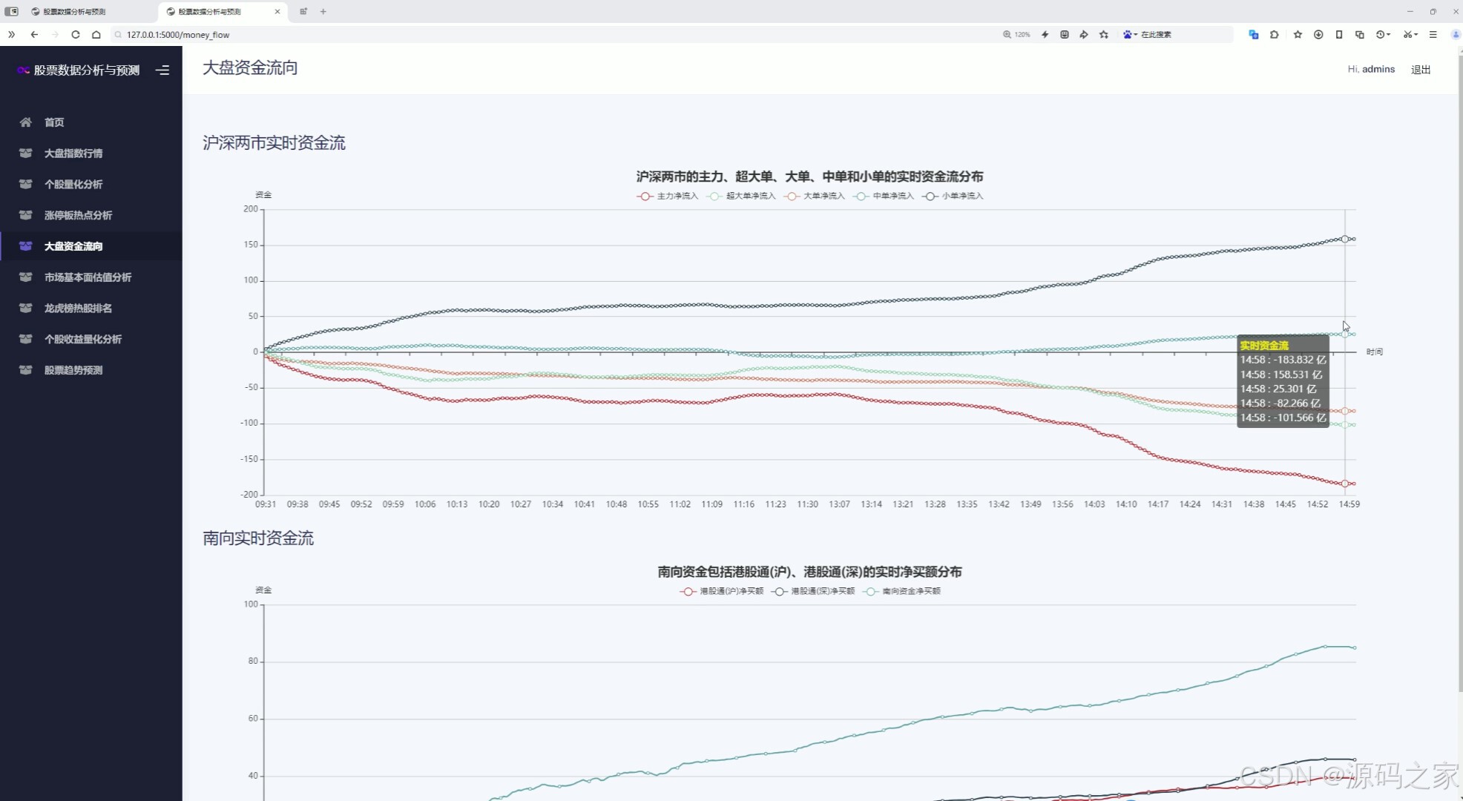Expand the history dropdown arrow in toolbar
This screenshot has width=1463, height=801.
[1388, 35]
